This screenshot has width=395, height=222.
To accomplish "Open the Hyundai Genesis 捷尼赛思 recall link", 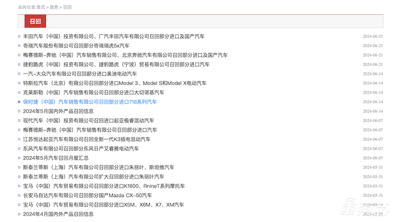I will [x=88, y=121].
